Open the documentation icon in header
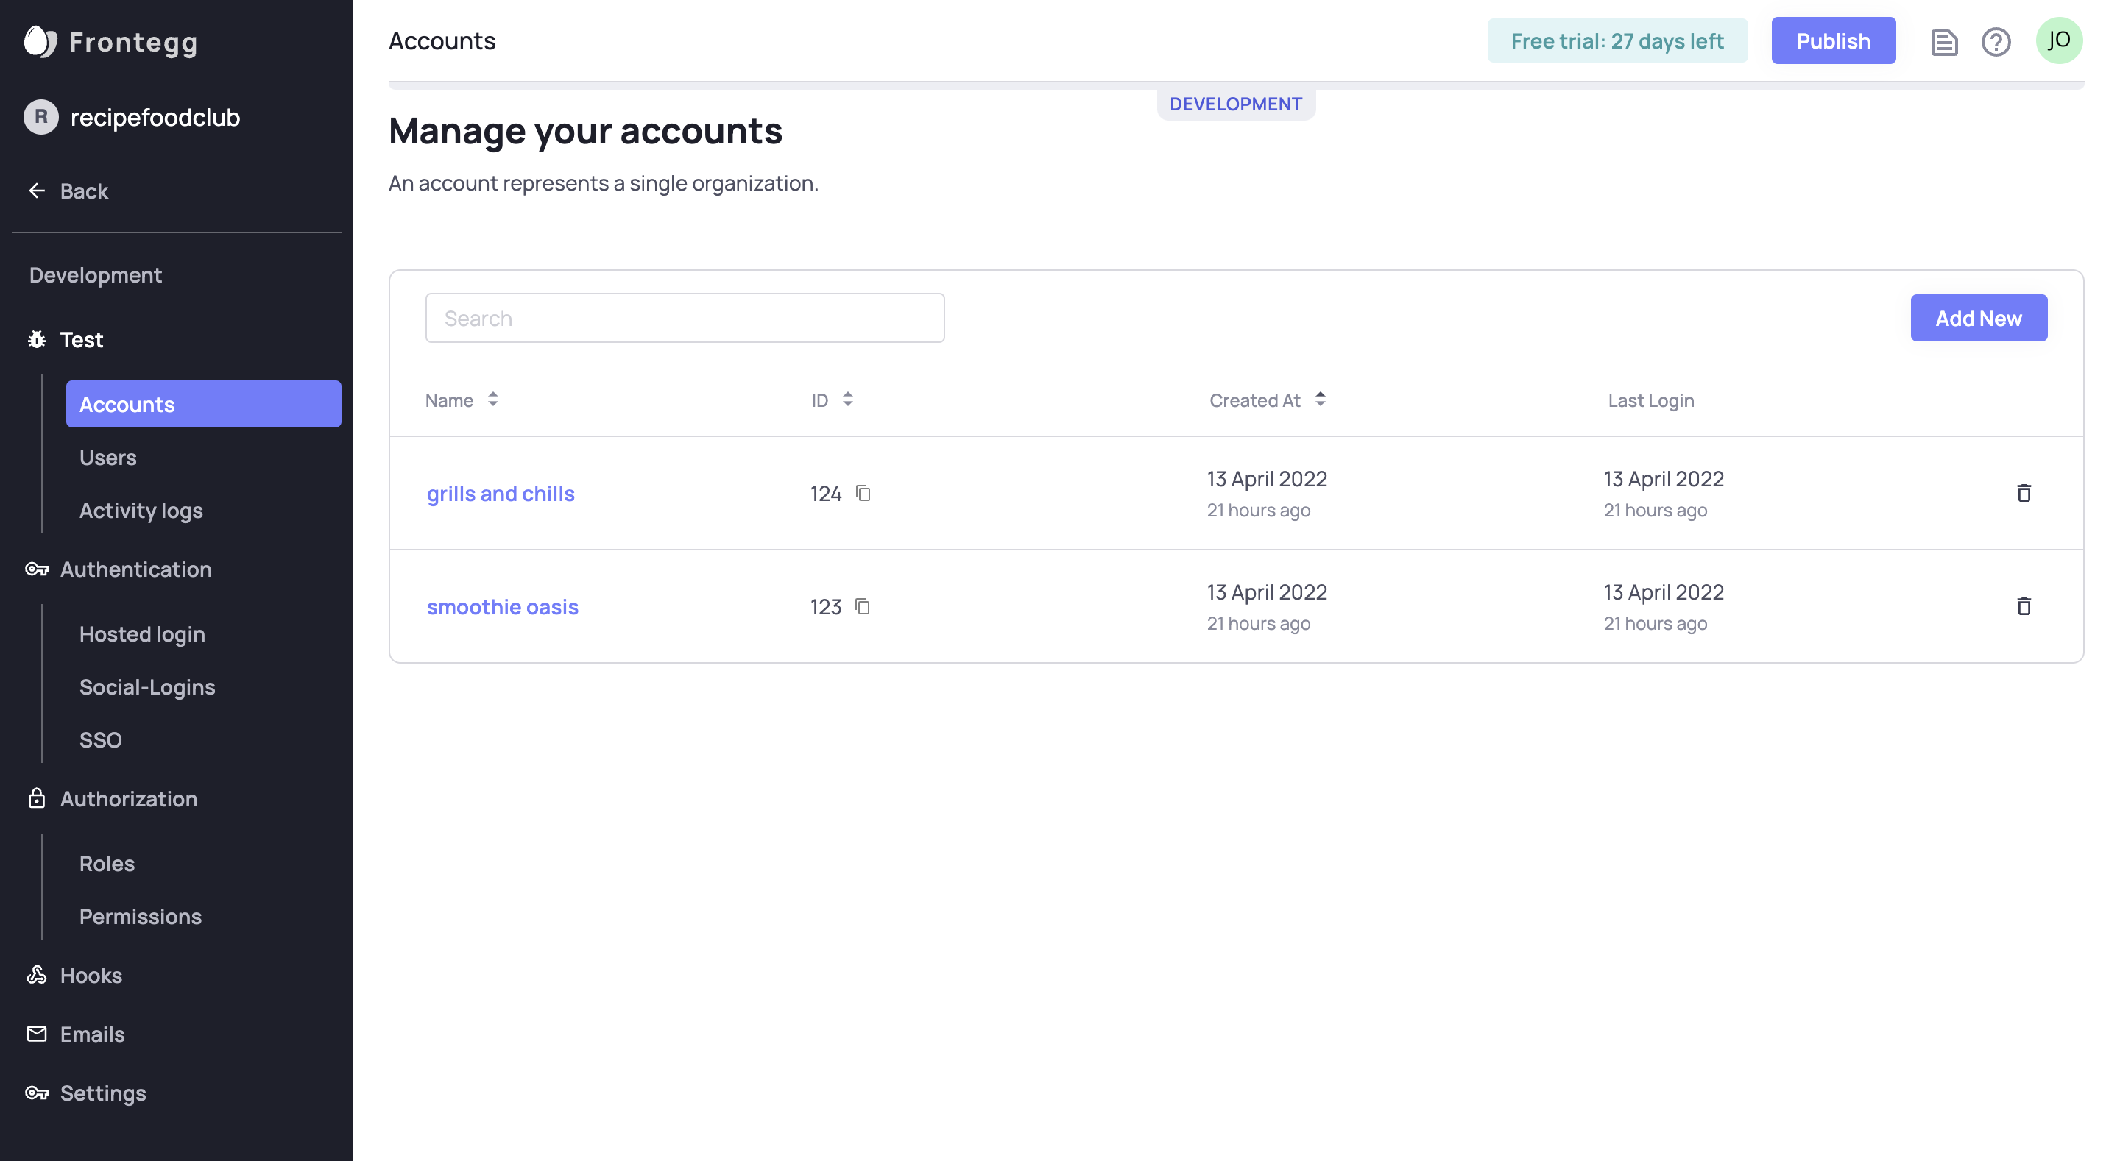 1944,41
